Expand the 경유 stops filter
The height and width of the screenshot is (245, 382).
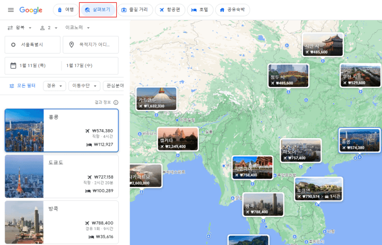tap(54, 86)
